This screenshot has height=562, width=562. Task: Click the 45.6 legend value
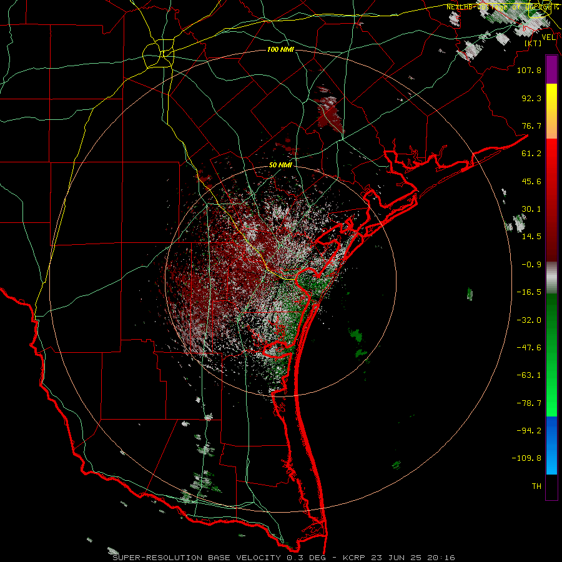click(531, 181)
